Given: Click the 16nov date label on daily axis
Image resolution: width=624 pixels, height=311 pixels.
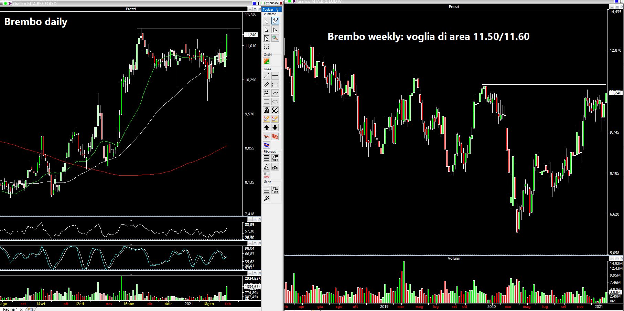Looking at the screenshot, I should [x=128, y=304].
